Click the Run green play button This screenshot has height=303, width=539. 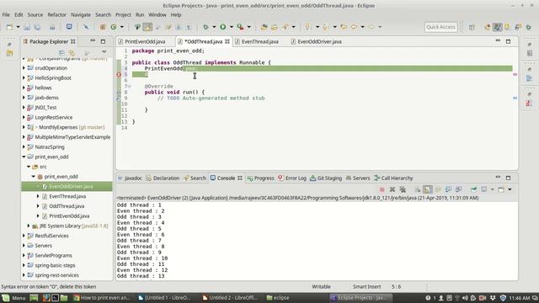point(222,27)
